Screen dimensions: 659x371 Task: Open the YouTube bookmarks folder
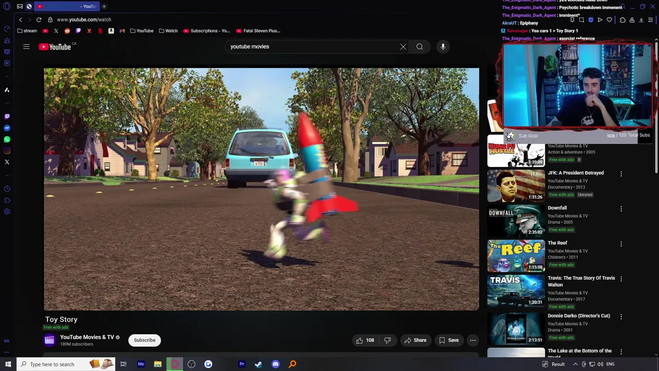142,31
